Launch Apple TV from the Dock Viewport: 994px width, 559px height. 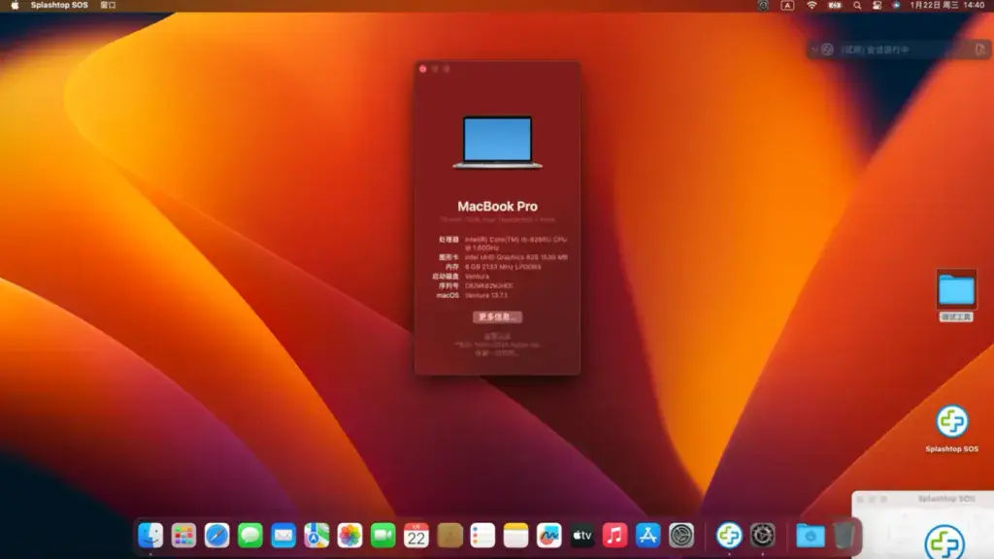click(x=582, y=536)
